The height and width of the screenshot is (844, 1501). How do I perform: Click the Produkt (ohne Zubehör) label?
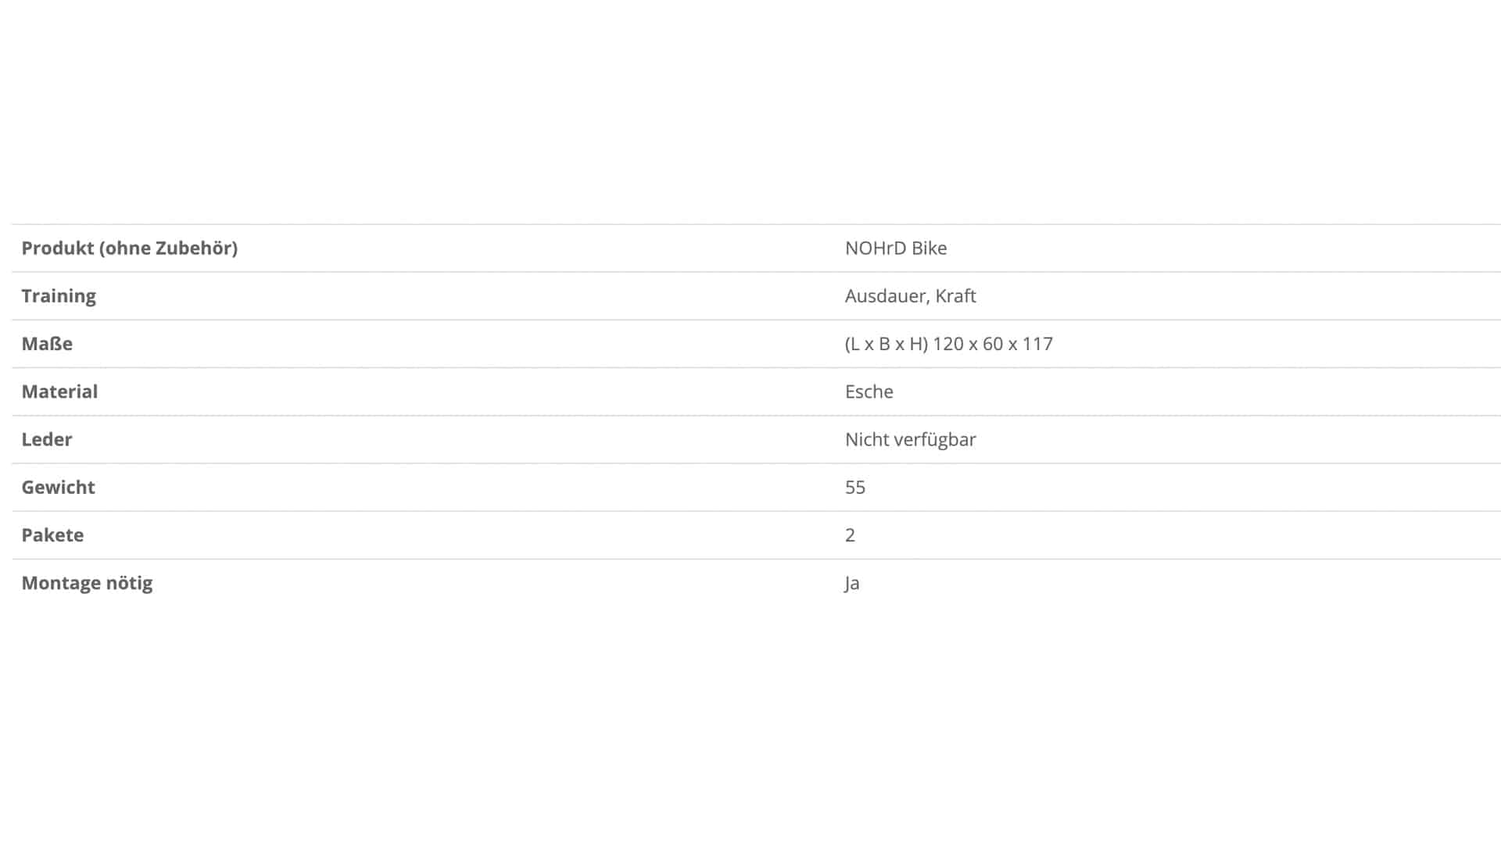point(130,249)
